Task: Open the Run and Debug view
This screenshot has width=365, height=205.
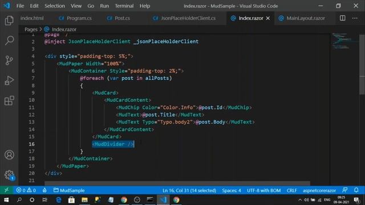Action: 9,80
